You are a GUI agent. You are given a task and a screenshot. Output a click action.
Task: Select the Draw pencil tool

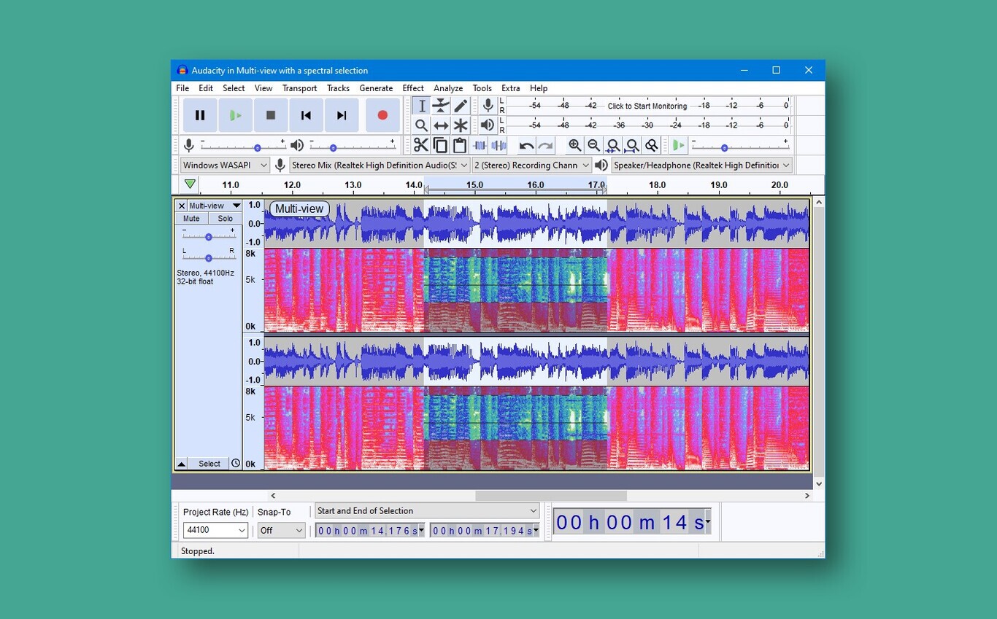click(461, 106)
